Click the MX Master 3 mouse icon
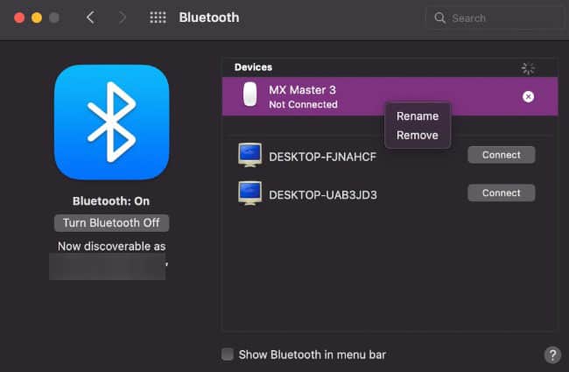 [x=249, y=96]
